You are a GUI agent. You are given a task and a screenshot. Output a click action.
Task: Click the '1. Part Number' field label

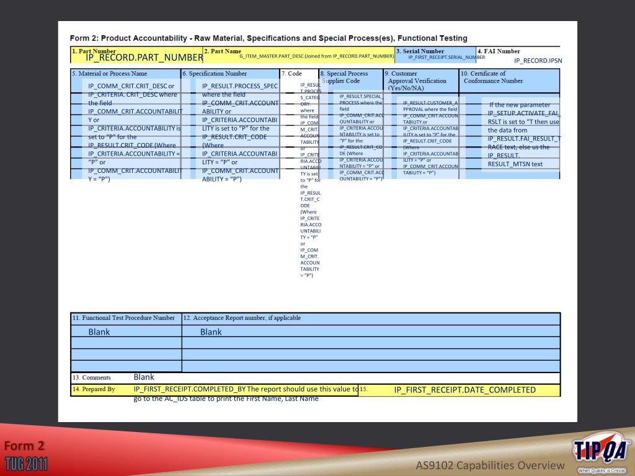[94, 51]
